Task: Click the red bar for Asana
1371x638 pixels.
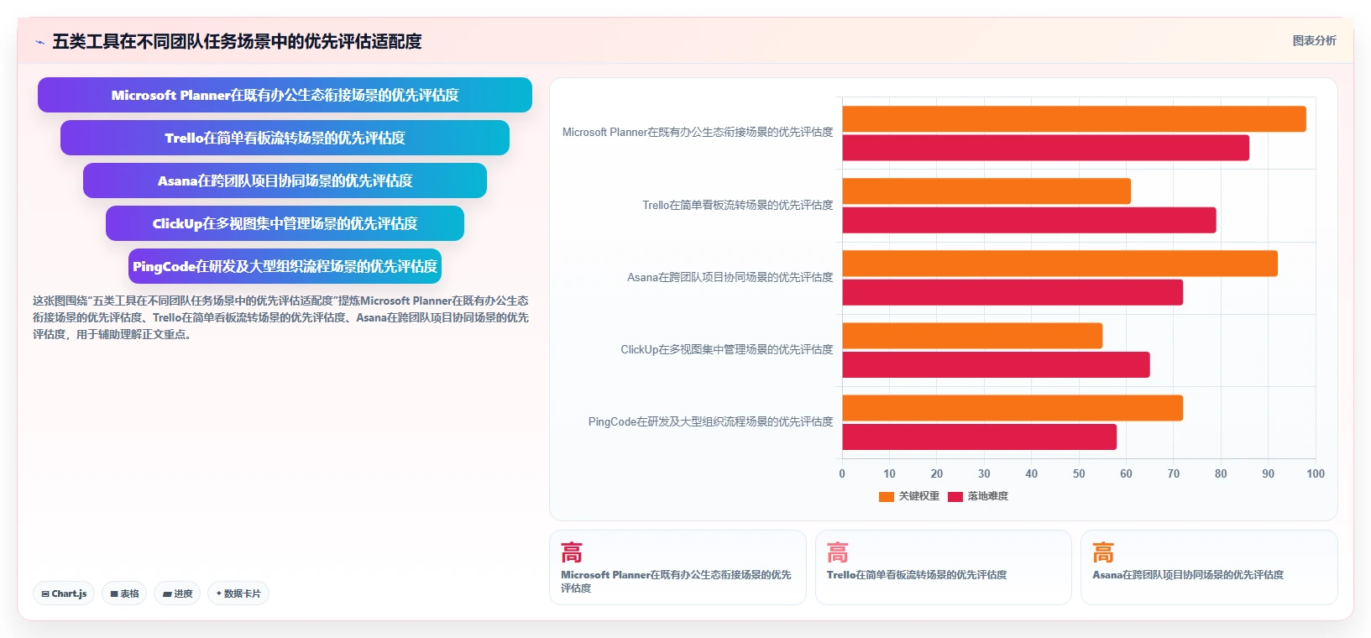Action: coord(1013,292)
